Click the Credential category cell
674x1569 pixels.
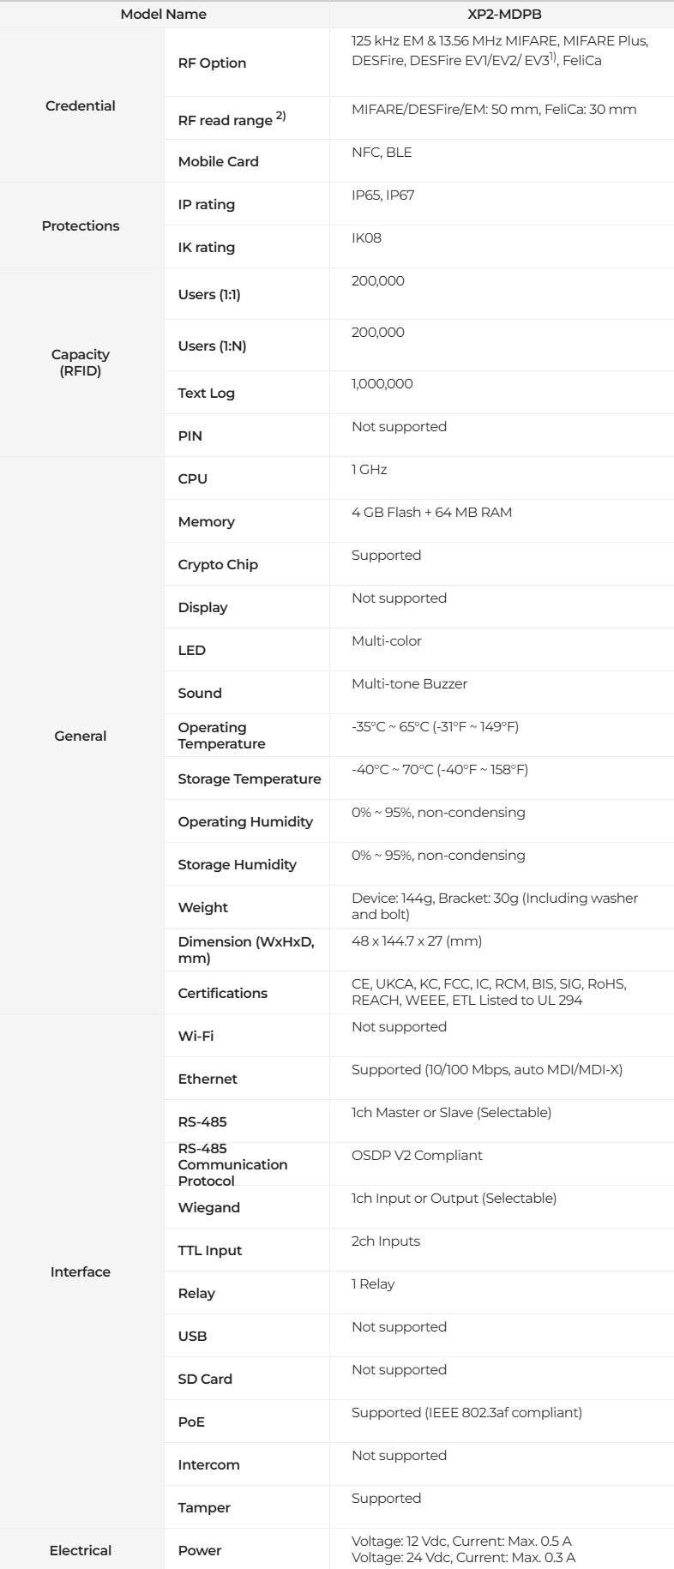point(81,106)
